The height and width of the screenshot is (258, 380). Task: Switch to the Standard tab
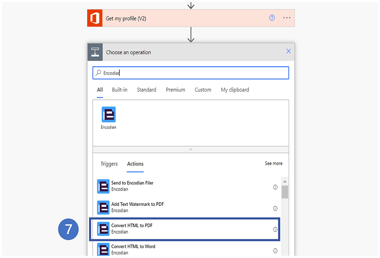pyautogui.click(x=147, y=90)
